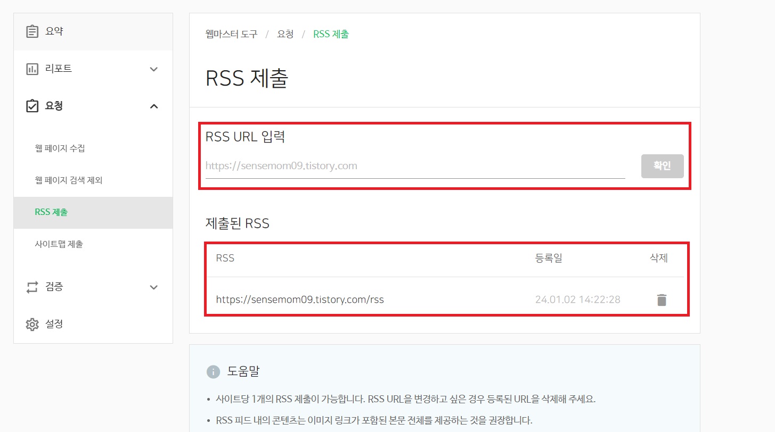Open the 요약 summary menu item
The image size is (775, 432).
93,32
